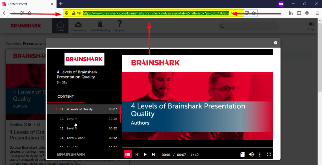Open the player more options menu
322x165 pixels.
point(260,155)
